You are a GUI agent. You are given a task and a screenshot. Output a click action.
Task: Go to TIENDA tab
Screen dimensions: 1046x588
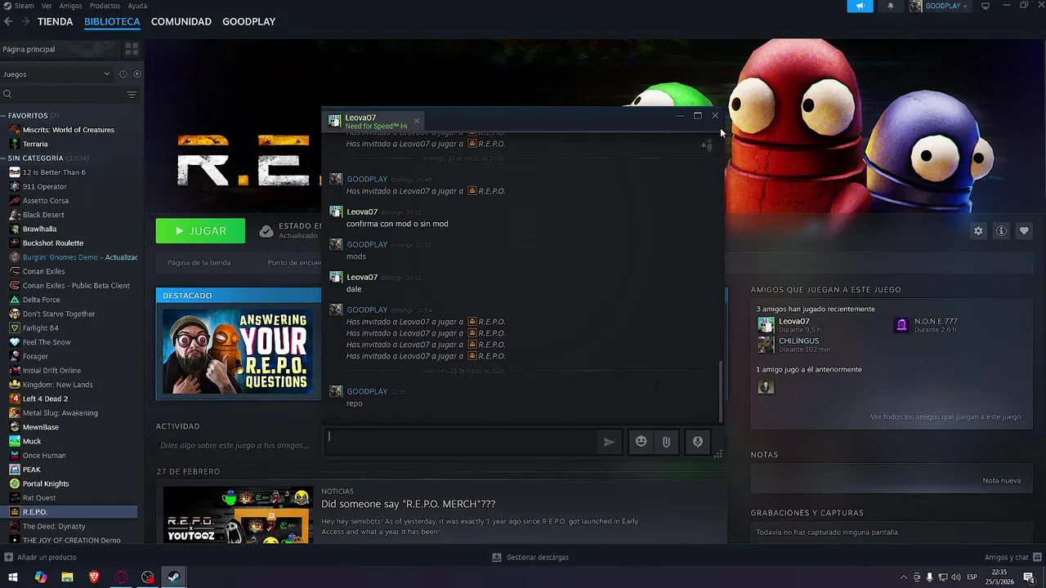point(55,21)
